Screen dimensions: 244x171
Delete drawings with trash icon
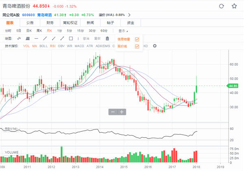pos(107,38)
